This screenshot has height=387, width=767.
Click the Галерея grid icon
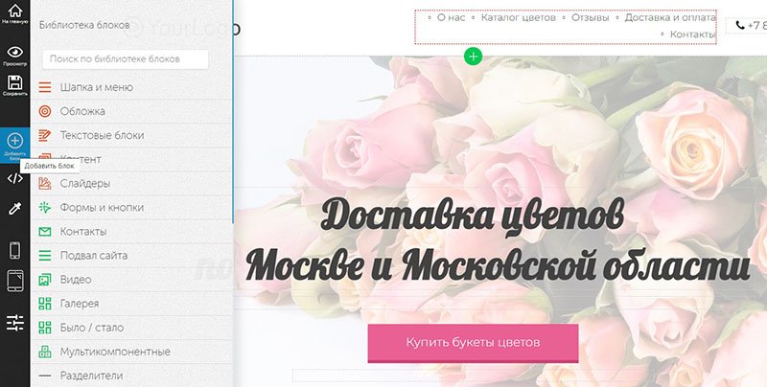point(45,304)
